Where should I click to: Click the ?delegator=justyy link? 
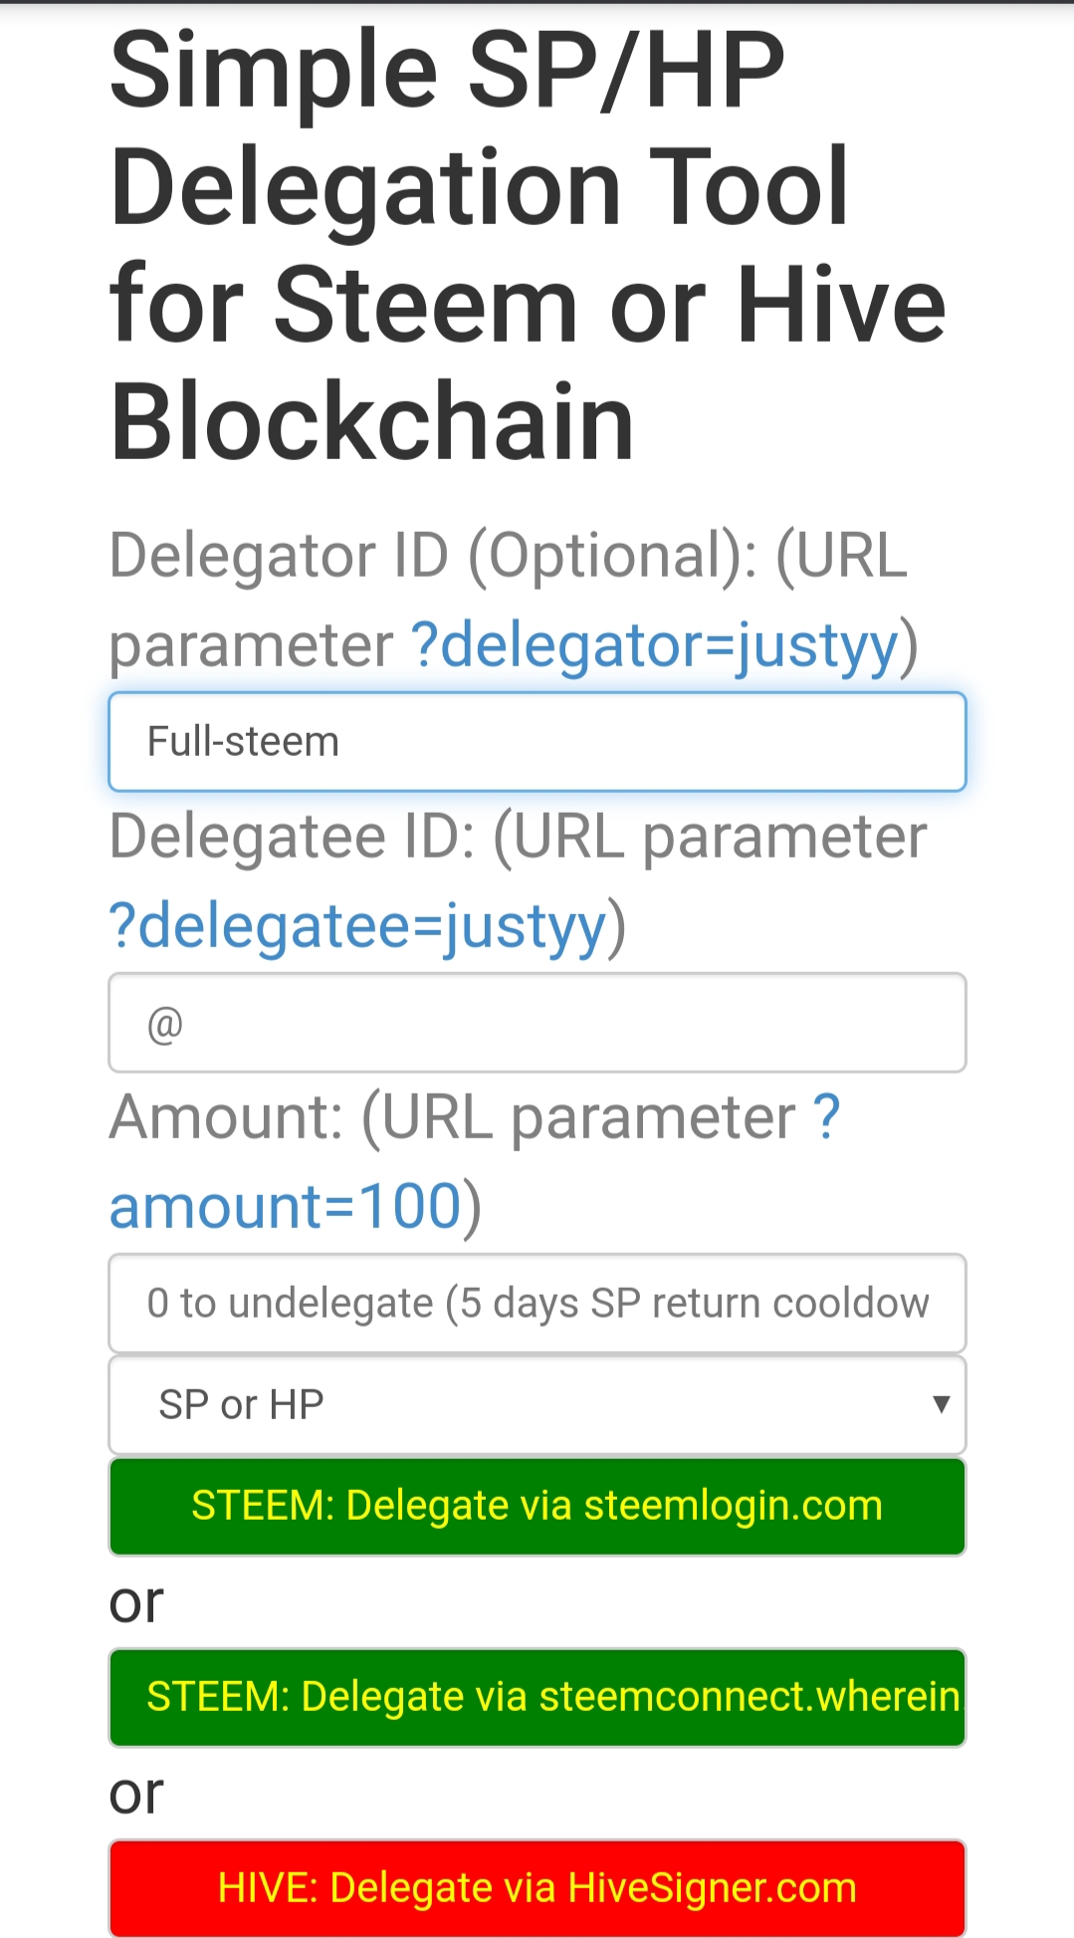pos(655,645)
